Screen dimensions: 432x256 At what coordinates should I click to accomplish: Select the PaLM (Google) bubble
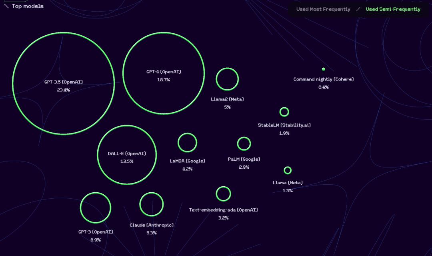(x=244, y=143)
